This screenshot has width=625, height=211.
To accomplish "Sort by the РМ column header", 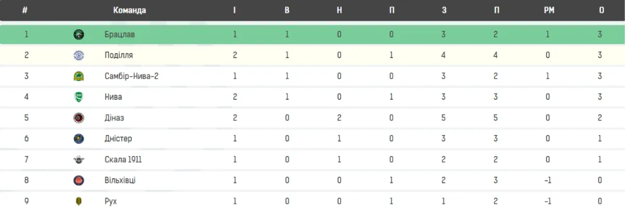I will 548,10.
